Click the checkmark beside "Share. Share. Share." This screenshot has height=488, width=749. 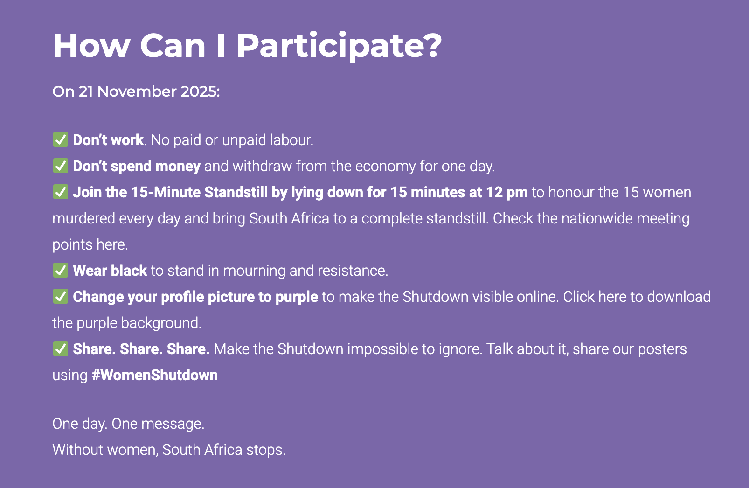[x=60, y=349]
